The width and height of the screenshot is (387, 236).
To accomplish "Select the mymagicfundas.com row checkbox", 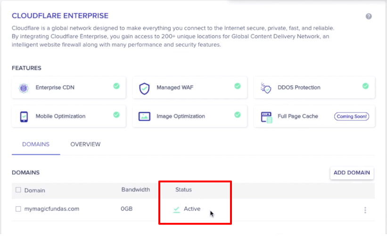I will point(18,209).
